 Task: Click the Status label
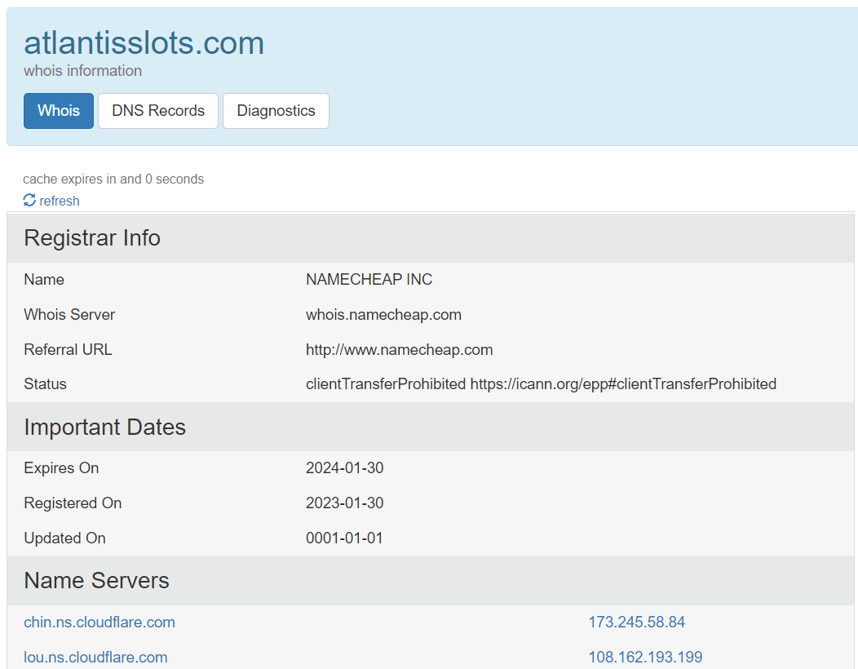45,383
